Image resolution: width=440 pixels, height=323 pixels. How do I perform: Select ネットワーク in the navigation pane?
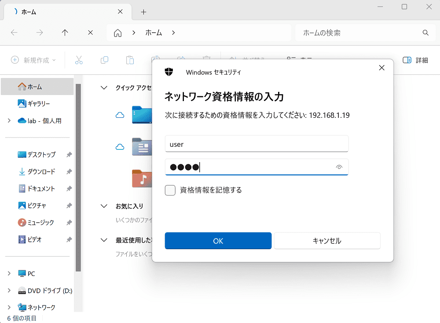click(x=37, y=307)
